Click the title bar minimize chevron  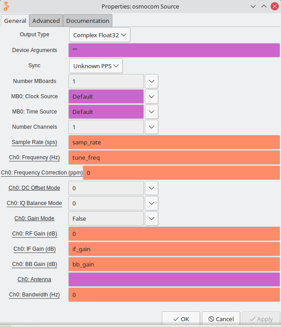(253, 6)
